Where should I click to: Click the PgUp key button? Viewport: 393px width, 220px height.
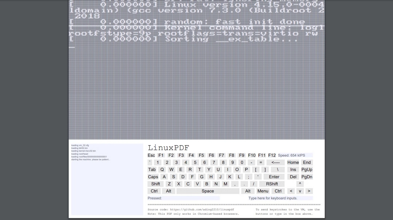[307, 170]
